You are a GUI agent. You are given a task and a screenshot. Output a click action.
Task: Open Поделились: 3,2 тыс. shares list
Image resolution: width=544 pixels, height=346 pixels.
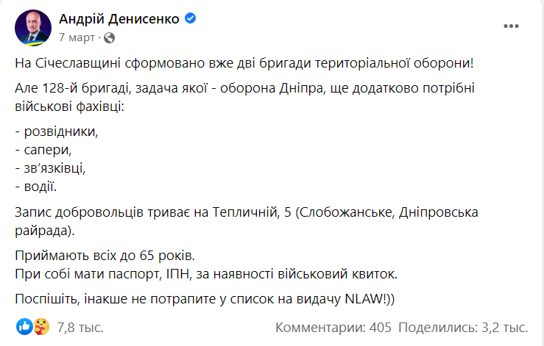(463, 328)
